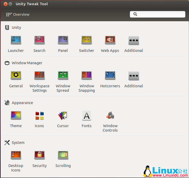The height and width of the screenshot is (178, 189).
Task: Open the Scrolling settings icon
Action: [63, 155]
